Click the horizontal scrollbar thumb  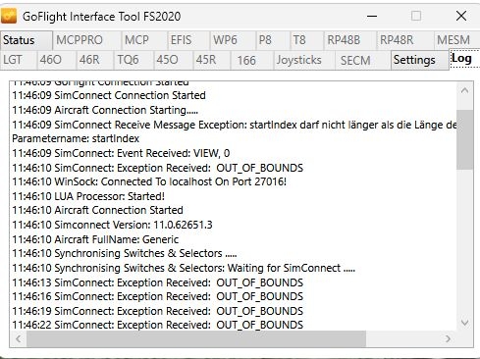click(x=196, y=338)
